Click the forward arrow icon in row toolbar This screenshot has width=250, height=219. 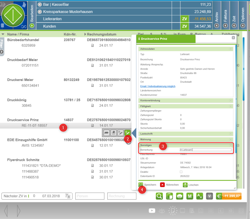click(106, 133)
